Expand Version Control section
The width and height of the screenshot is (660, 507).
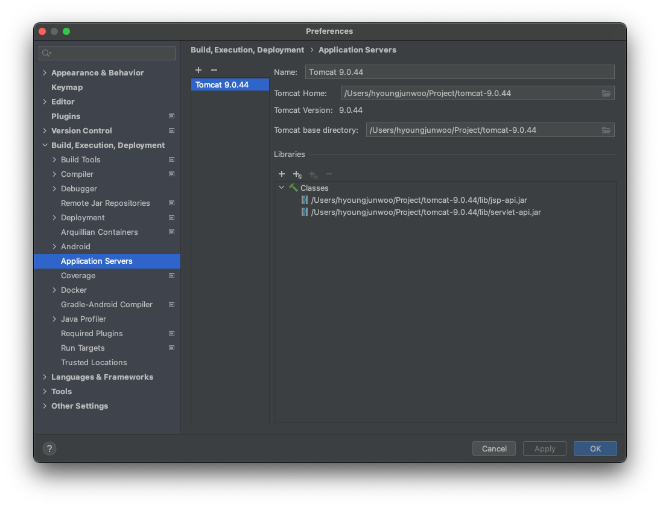click(x=45, y=130)
